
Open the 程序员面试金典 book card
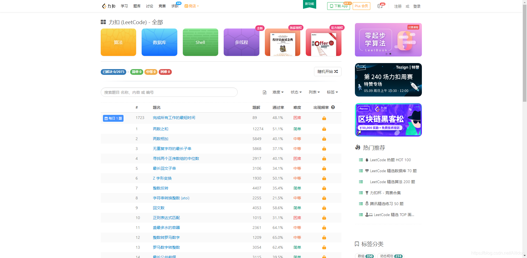[282, 42]
